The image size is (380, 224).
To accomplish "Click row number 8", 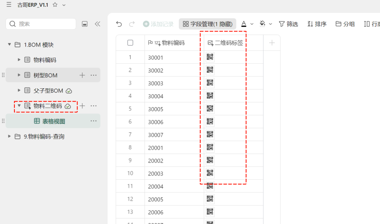I will point(130,147).
